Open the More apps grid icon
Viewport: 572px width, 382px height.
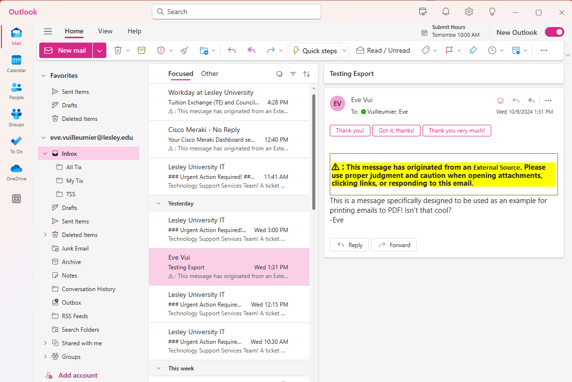coord(16,199)
